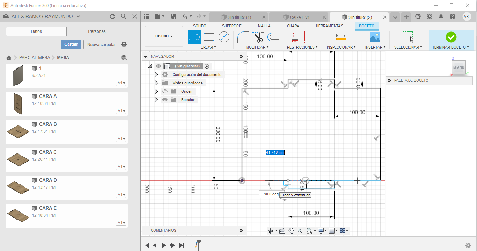Toggle visibility of unsaved root component
Viewport: 477px width, 251px height.
click(159, 66)
